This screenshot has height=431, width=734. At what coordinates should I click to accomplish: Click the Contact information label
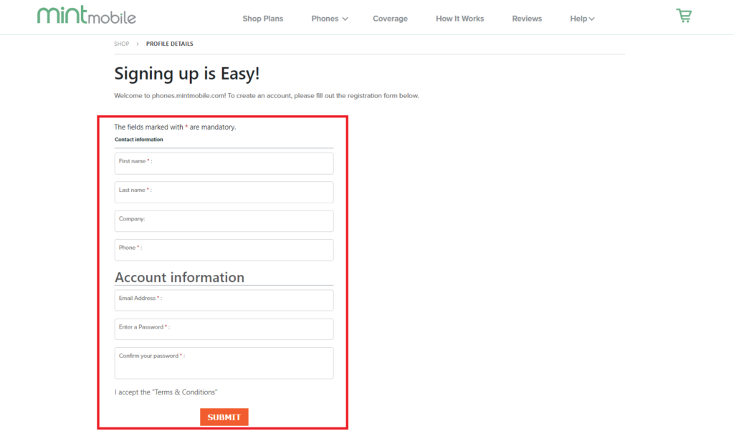click(x=138, y=140)
